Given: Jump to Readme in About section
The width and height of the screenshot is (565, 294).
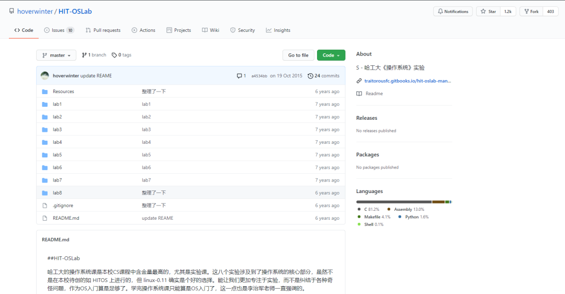Looking at the screenshot, I should 370,93.
